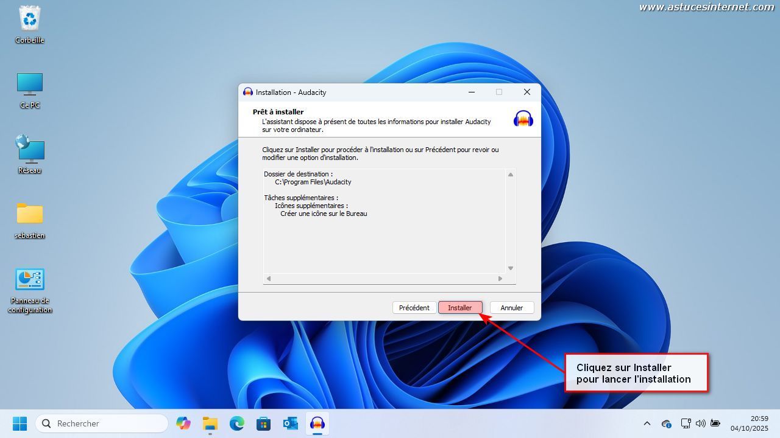The image size is (780, 438).
Task: Cancel setup with the Annuler button
Action: tap(511, 308)
